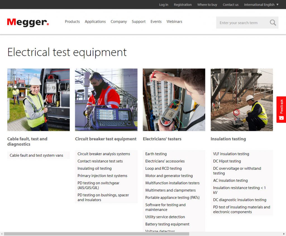
Task: Open the Earth testing category
Action: point(156,154)
